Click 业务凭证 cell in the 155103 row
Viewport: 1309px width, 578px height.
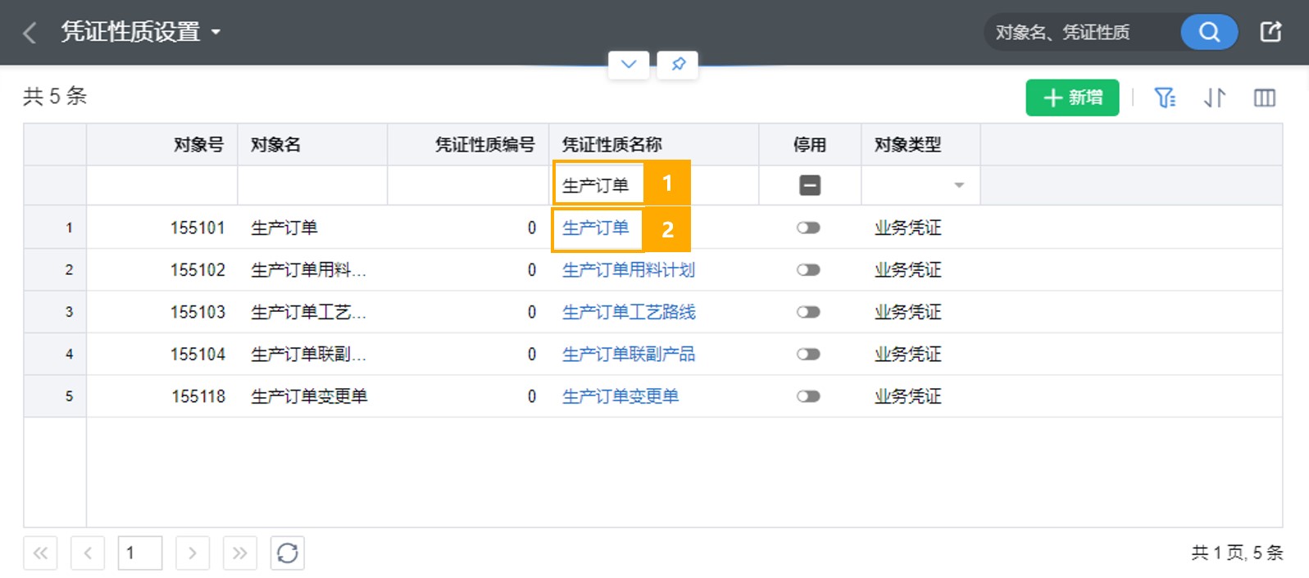point(920,312)
